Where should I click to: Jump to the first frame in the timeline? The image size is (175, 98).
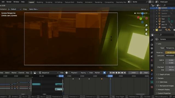tap(110, 73)
